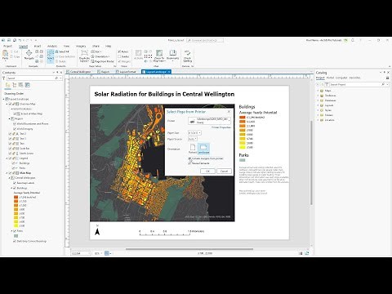Toggle visibility of the Legend element
Screen dimensions: 392x294
coord(11,158)
